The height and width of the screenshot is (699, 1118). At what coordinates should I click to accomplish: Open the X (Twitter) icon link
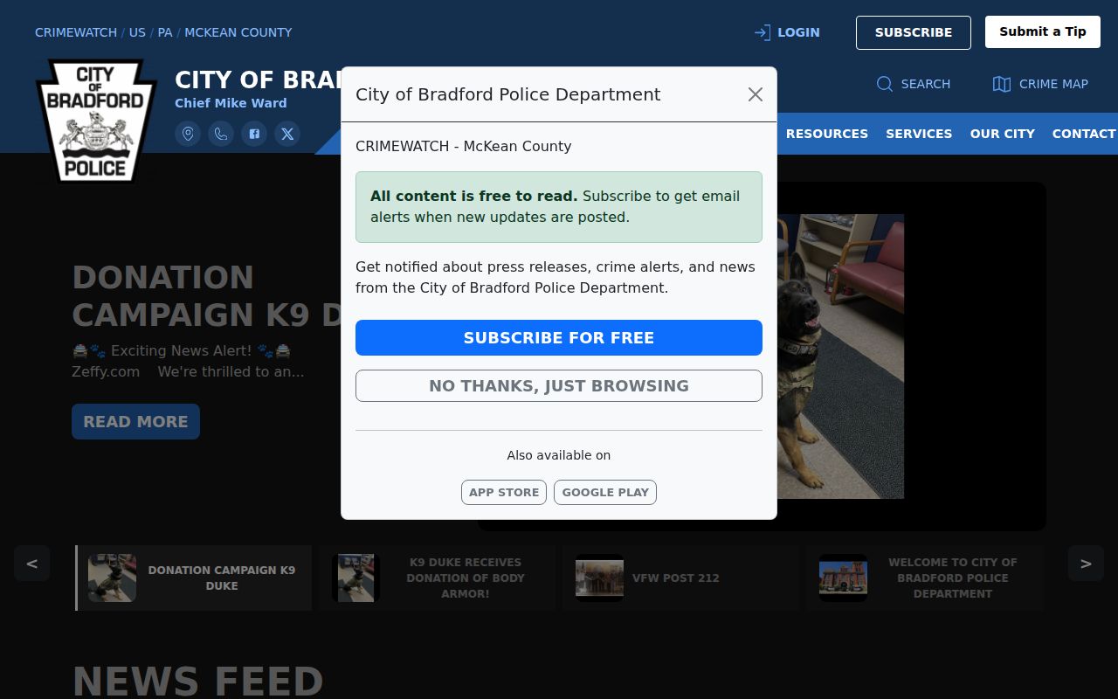287,134
